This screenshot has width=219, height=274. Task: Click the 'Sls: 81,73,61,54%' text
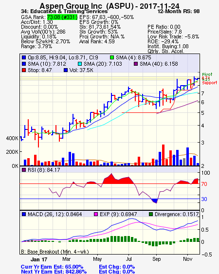click(100, 27)
